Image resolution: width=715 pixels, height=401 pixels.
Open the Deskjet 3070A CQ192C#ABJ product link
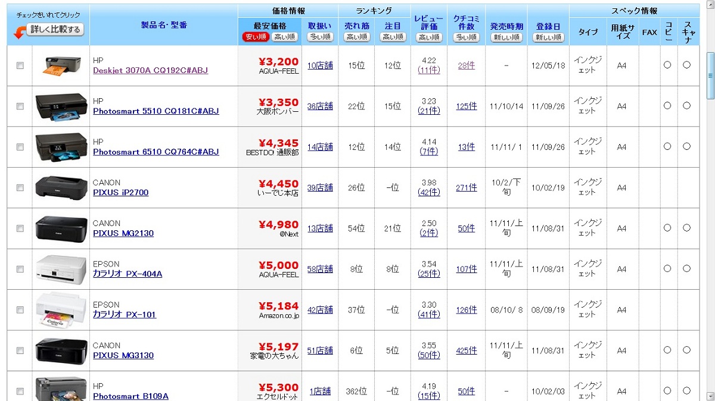pyautogui.click(x=150, y=70)
